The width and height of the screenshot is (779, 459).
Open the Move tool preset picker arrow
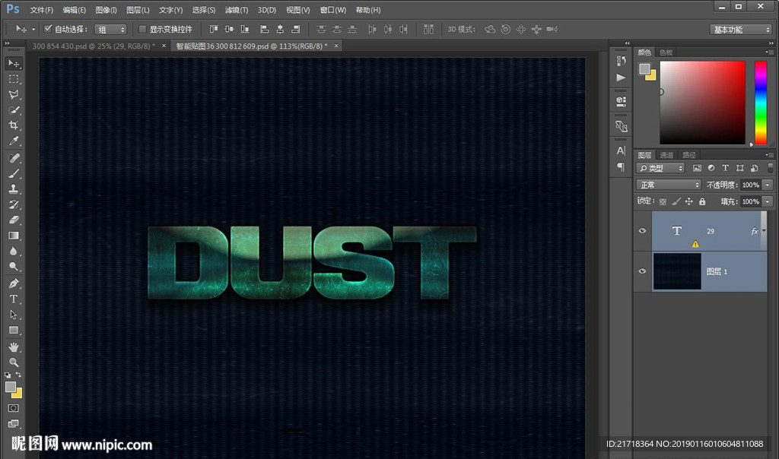pyautogui.click(x=33, y=30)
